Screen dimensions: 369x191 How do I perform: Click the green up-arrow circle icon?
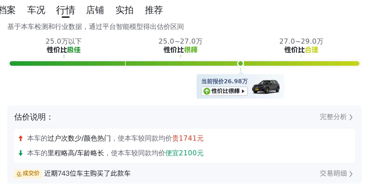tap(207, 91)
